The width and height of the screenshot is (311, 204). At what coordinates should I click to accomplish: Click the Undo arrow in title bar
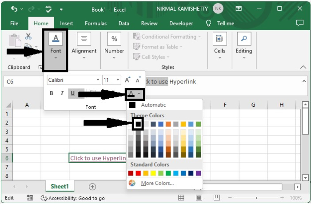tap(14, 8)
